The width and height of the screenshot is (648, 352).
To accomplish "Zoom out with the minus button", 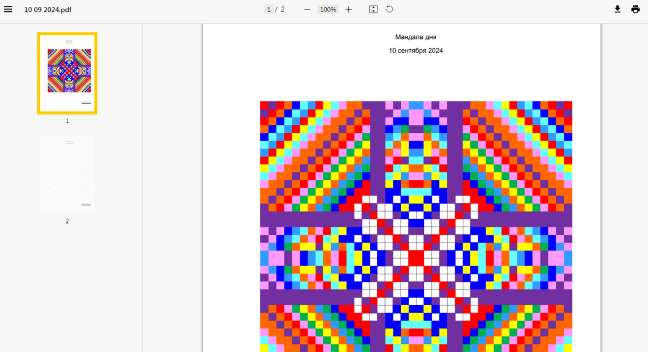I will [x=307, y=9].
